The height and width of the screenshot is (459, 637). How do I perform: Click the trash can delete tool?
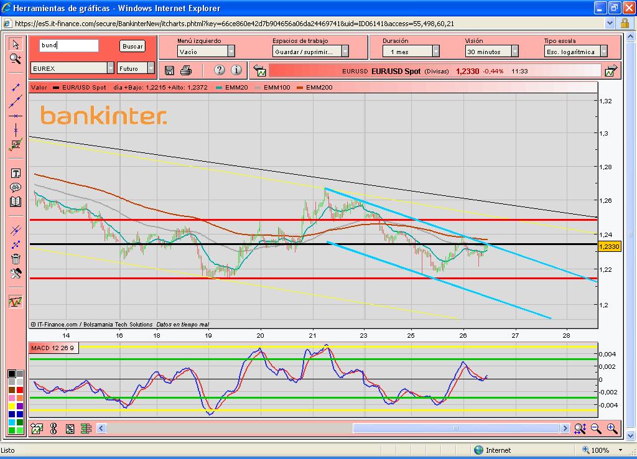click(16, 259)
